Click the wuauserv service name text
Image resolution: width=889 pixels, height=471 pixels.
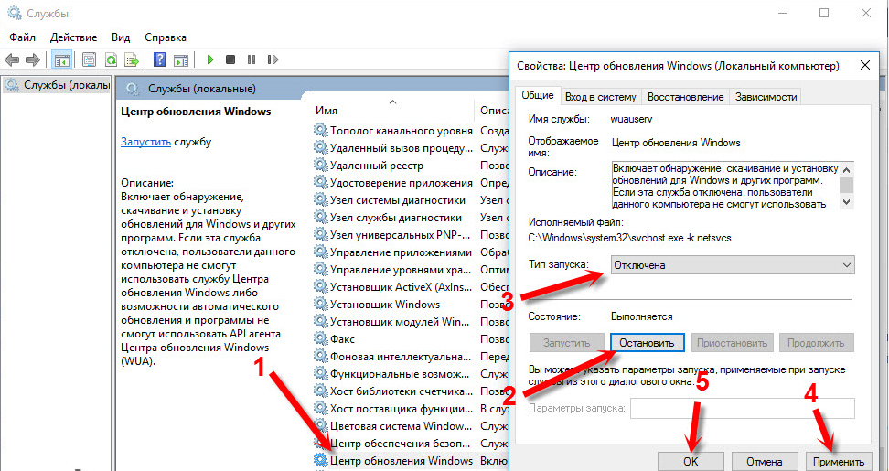(632, 119)
